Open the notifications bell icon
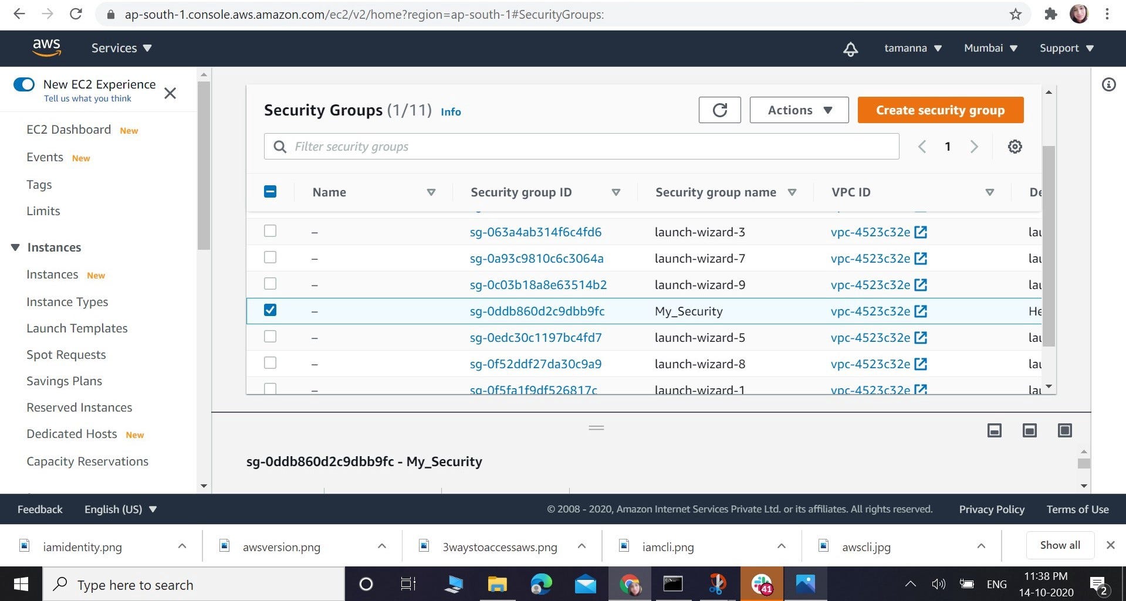This screenshot has height=601, width=1126. (x=850, y=49)
